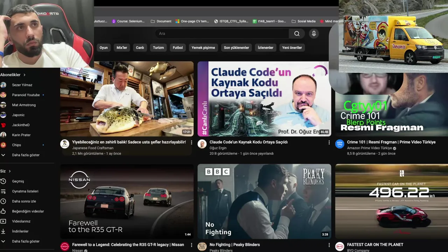This screenshot has height=252, width=448.
Task: Click BYD Company channel avatar
Action: click(340, 246)
